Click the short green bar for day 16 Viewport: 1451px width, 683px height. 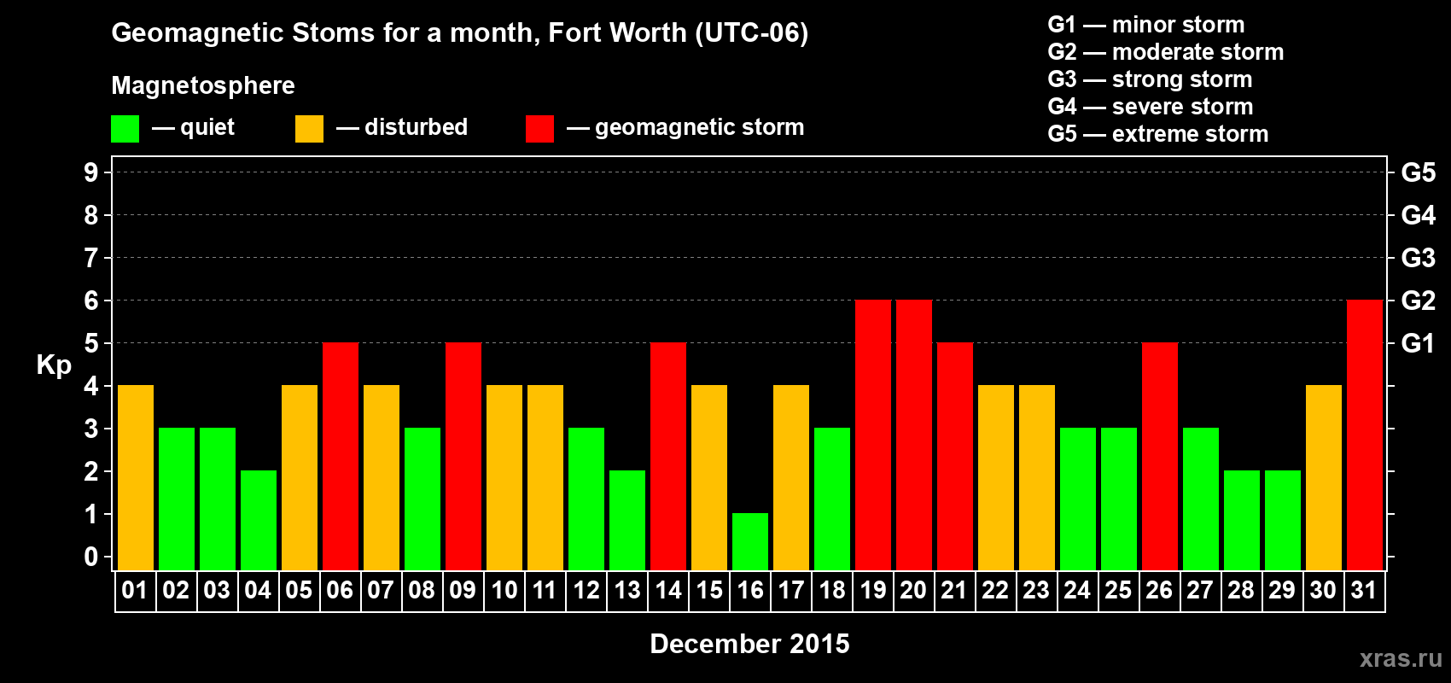point(750,541)
